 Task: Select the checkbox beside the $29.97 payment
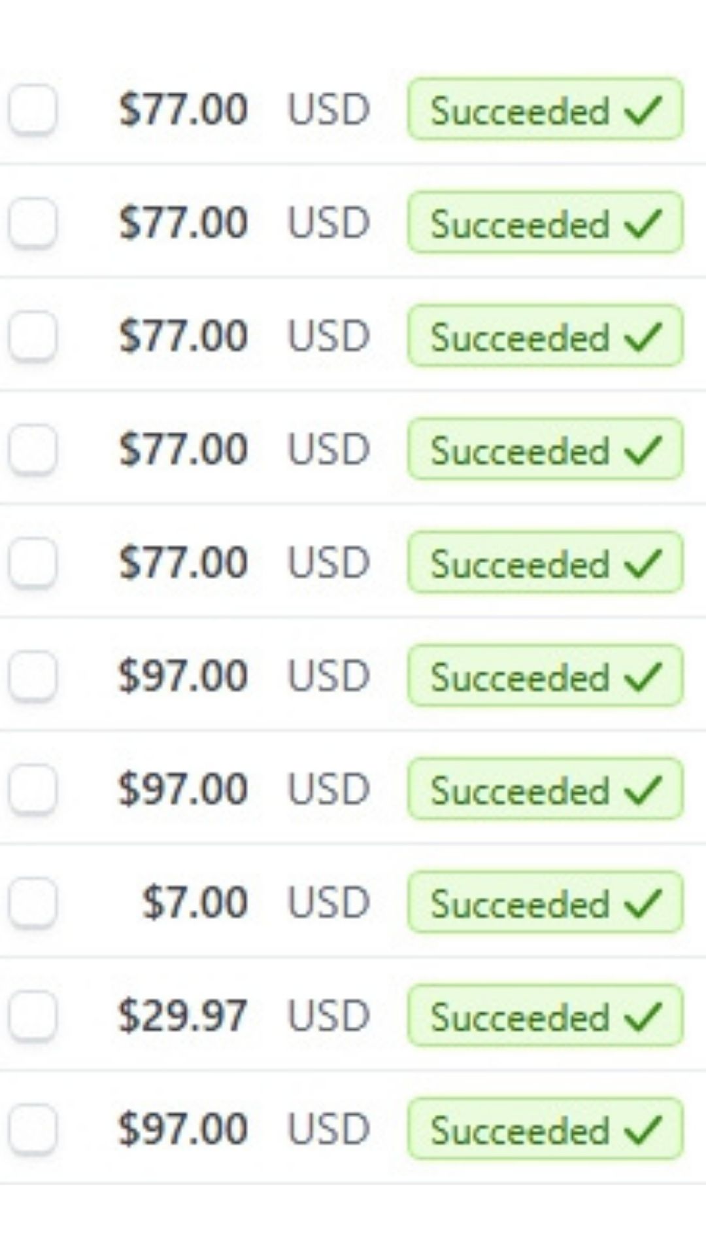pos(33,1015)
